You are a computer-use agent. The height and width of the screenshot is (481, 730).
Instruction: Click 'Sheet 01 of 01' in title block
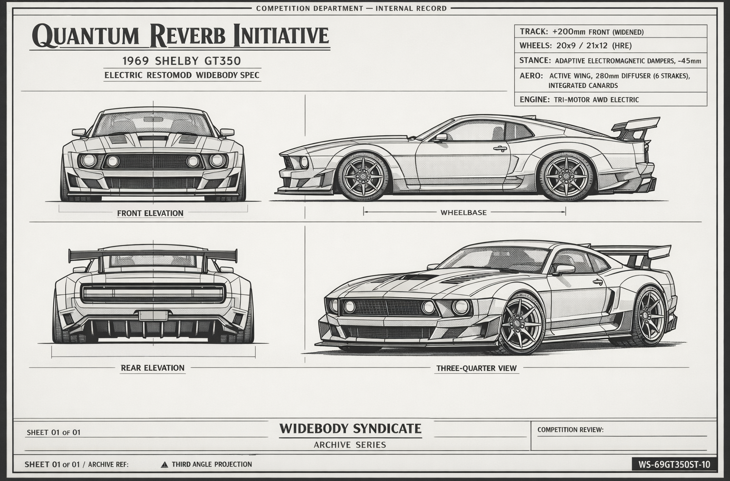pos(54,432)
